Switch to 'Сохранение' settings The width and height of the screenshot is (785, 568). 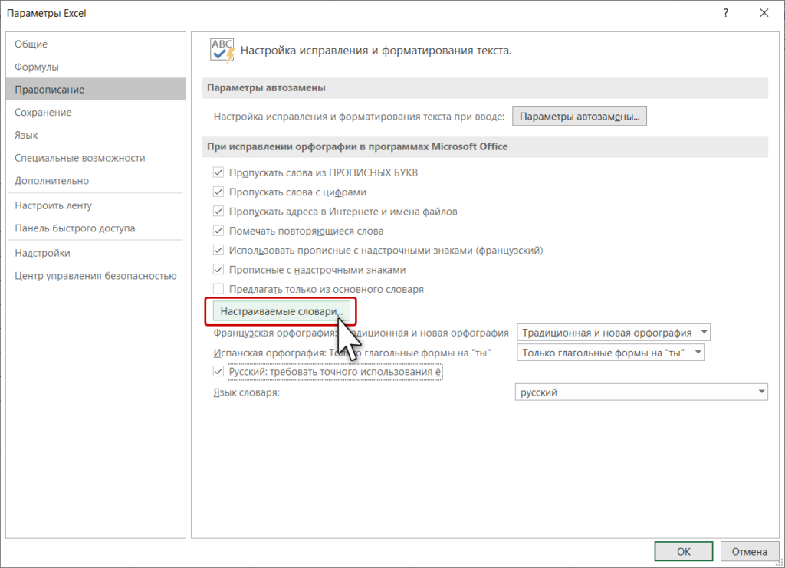point(96,112)
